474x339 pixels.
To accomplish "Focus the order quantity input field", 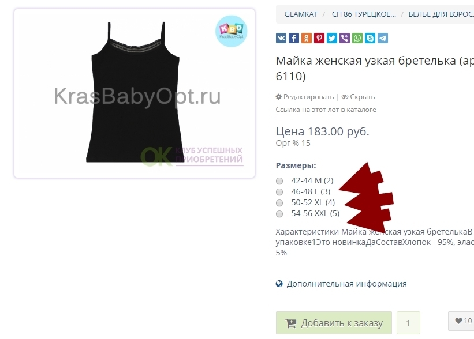I will click(408, 323).
